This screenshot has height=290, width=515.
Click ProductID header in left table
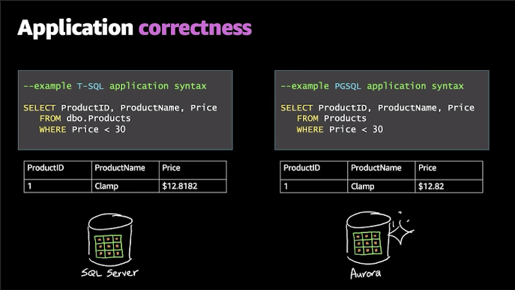point(46,168)
